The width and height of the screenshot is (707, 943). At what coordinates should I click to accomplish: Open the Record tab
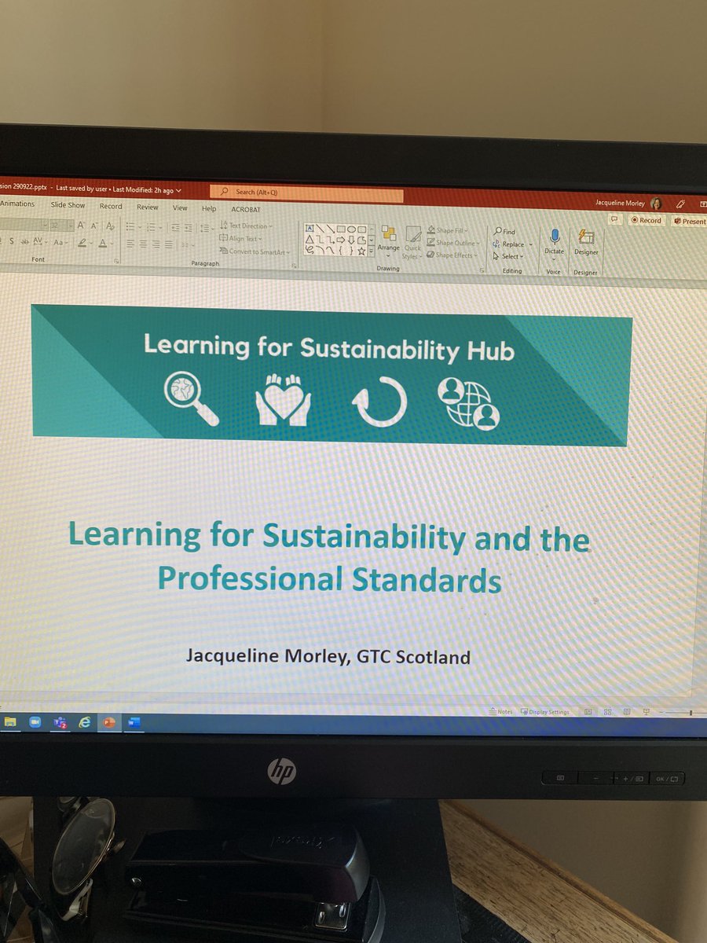[111, 206]
